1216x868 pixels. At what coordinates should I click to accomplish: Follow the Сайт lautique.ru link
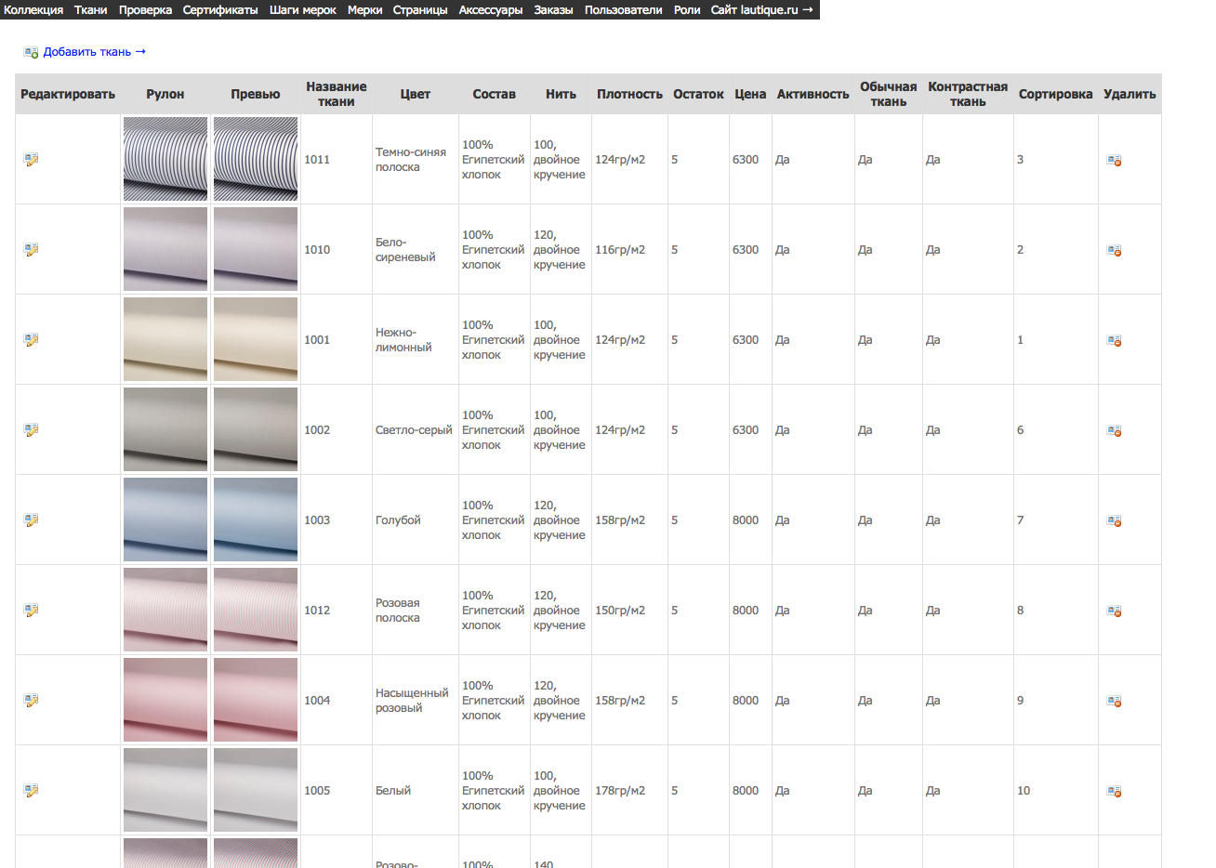(x=761, y=9)
